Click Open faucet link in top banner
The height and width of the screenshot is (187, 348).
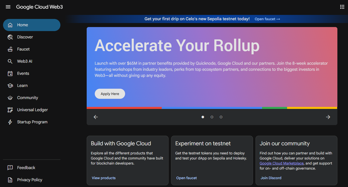click(x=267, y=19)
